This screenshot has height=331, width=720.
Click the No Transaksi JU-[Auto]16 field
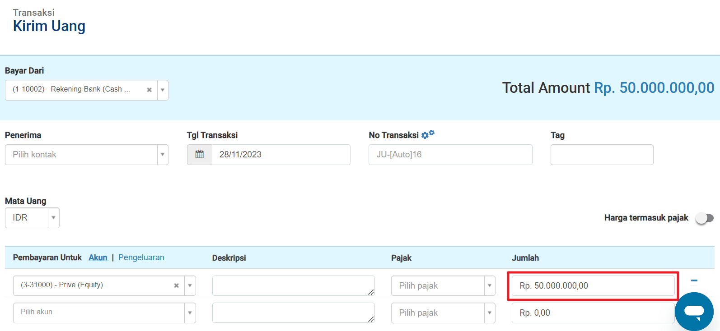(x=450, y=155)
